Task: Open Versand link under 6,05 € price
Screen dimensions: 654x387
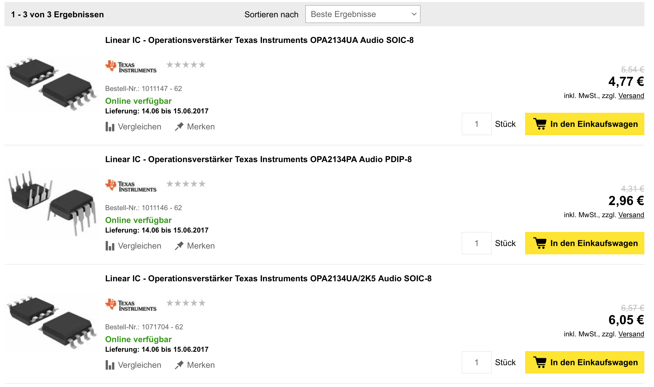Action: click(631, 334)
